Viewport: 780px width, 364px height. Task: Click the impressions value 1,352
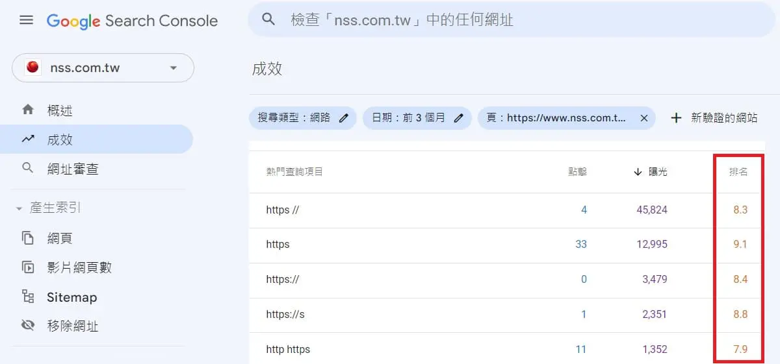pyautogui.click(x=655, y=350)
